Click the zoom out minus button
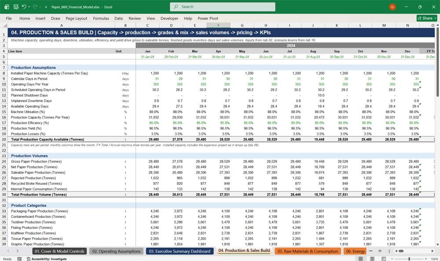Viewport: 440px width, 261px height. coord(392,259)
